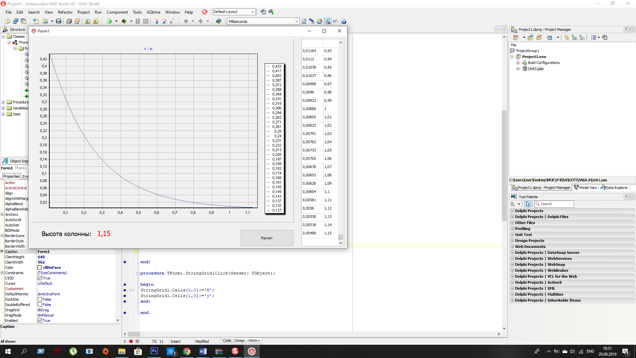
Task: Expand Build Configurations tree node
Action: (518, 63)
